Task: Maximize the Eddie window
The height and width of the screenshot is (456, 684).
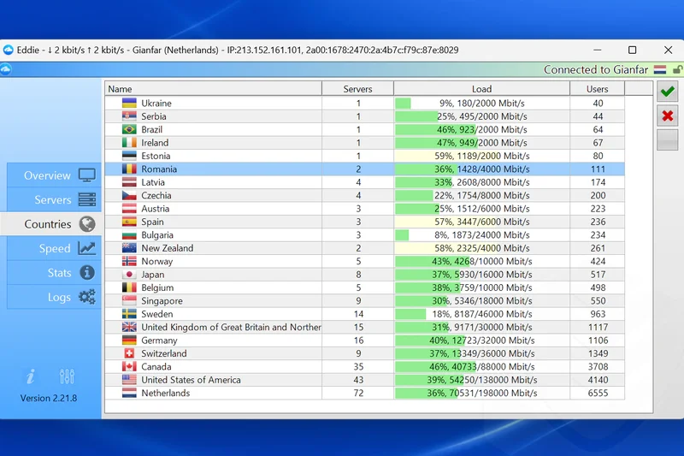Action: [x=632, y=50]
